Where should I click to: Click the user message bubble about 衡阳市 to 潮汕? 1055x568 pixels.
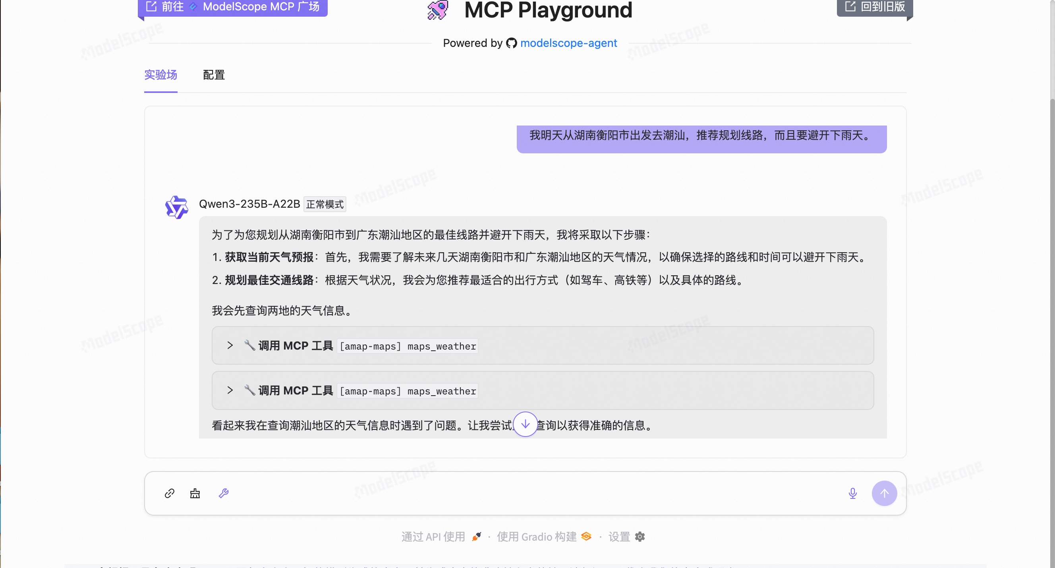click(701, 139)
